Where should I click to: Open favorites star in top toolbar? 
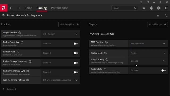point(144,8)
